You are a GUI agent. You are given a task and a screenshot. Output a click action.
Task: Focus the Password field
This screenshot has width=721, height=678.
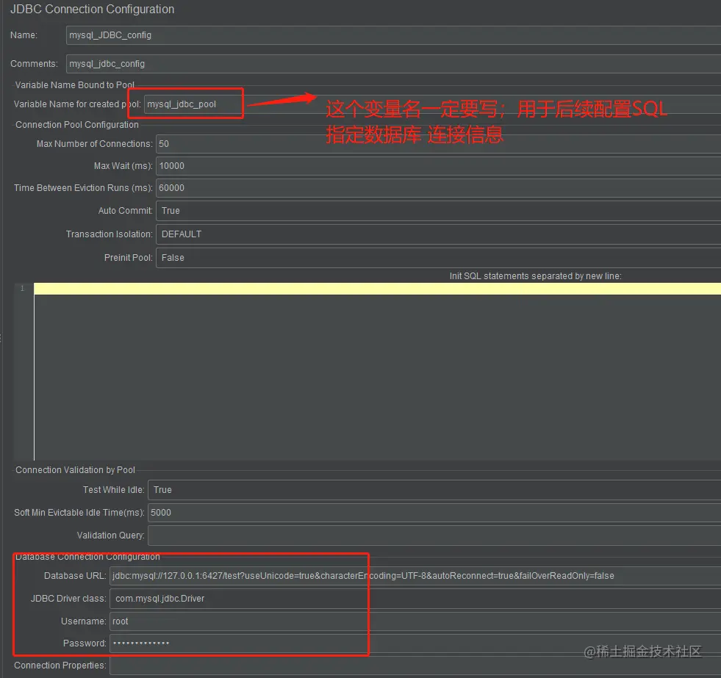click(x=415, y=643)
